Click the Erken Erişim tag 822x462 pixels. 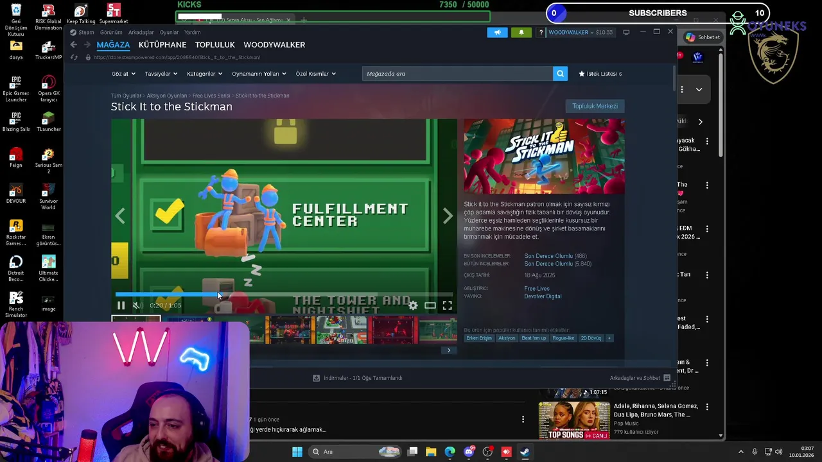point(479,338)
